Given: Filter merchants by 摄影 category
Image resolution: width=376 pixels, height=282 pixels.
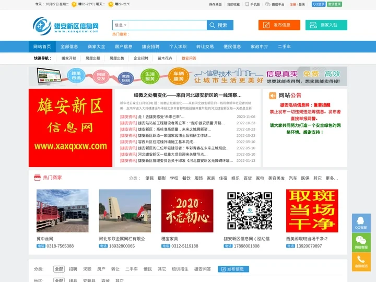Looking at the screenshot, I should pyautogui.click(x=161, y=178).
